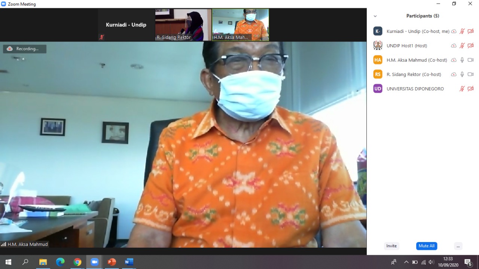Open the Windows Start menu

pyautogui.click(x=8, y=262)
